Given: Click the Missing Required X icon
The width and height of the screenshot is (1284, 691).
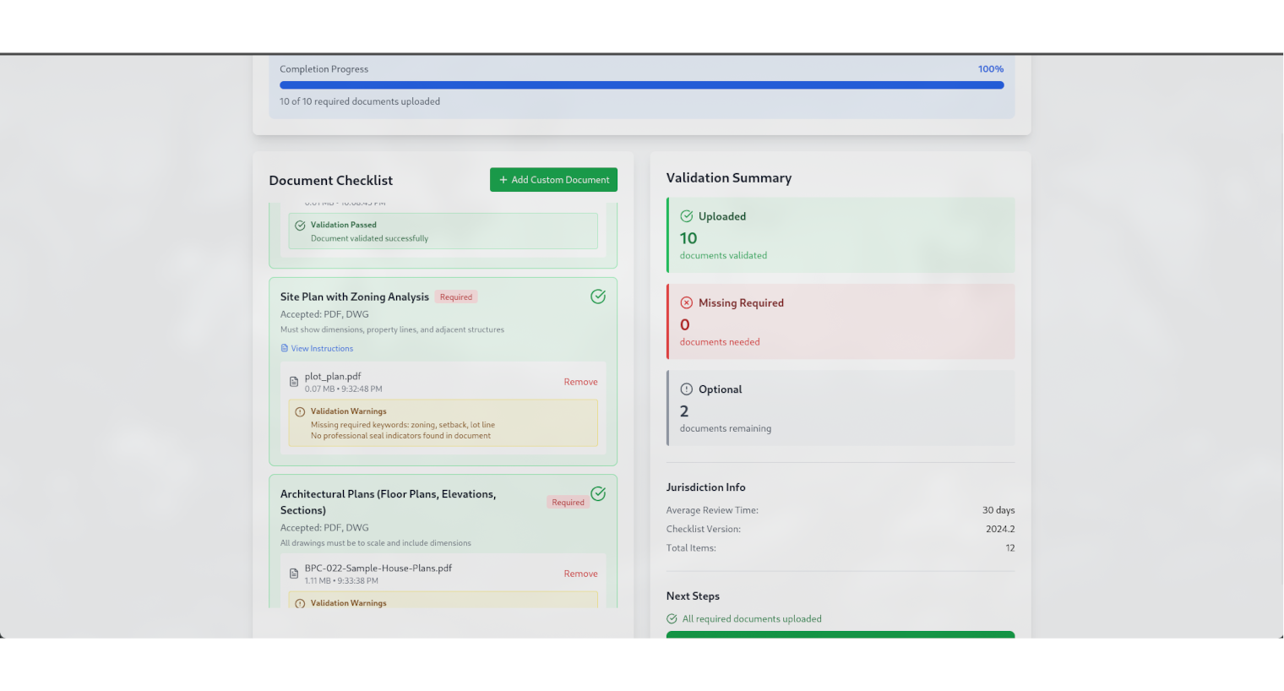Looking at the screenshot, I should point(687,303).
